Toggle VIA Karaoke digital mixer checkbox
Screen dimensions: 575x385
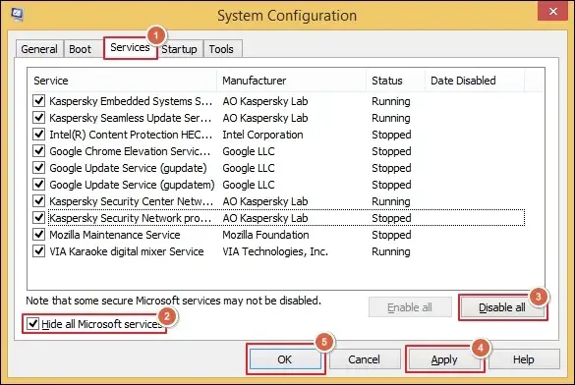click(x=39, y=250)
